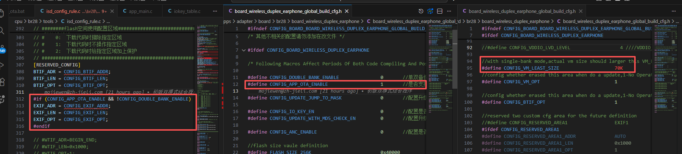682x154 pixels.
Task: Click 'CONFIG_BTIF_OPT' on line 310
Action: point(85,85)
